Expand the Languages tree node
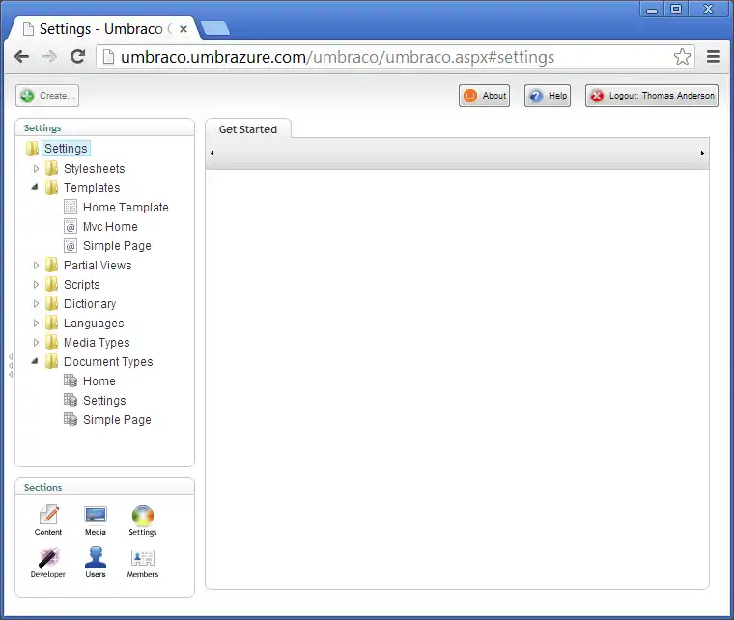 point(36,324)
